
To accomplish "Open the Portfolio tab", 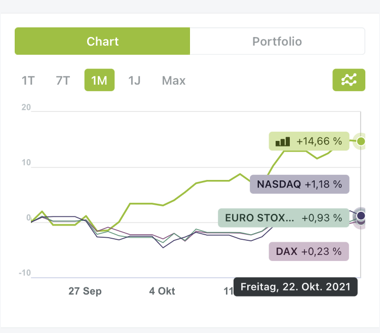I will point(277,41).
